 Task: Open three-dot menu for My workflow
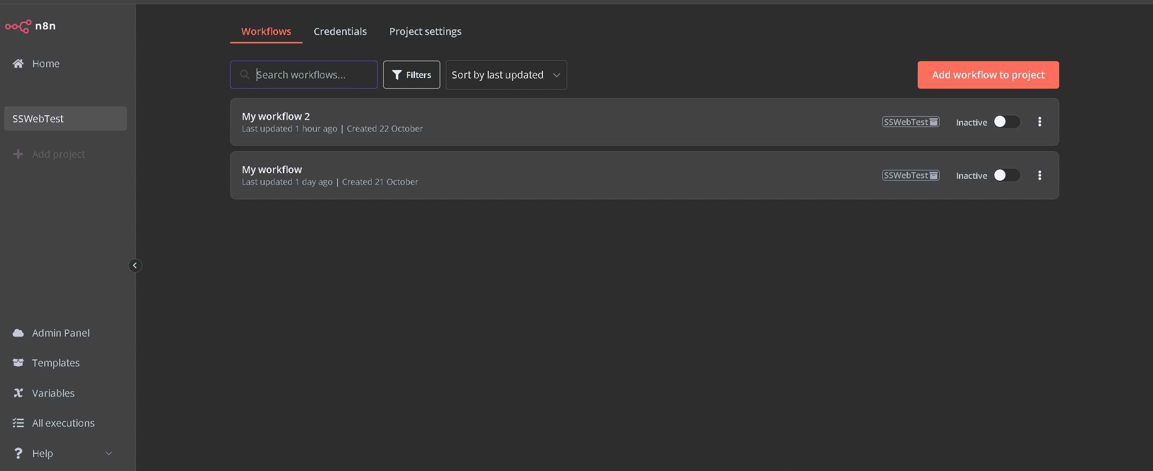tap(1040, 176)
